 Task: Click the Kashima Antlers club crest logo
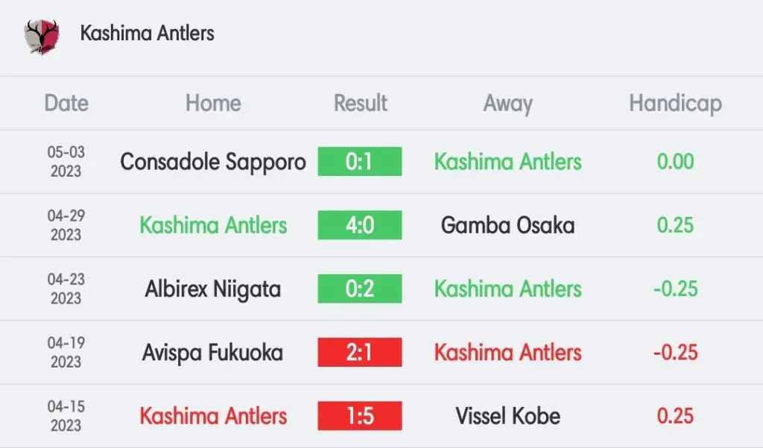tap(42, 37)
